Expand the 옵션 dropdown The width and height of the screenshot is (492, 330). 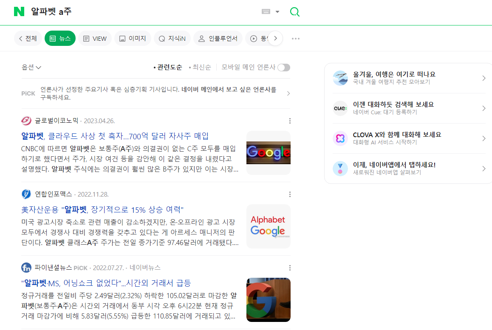31,67
